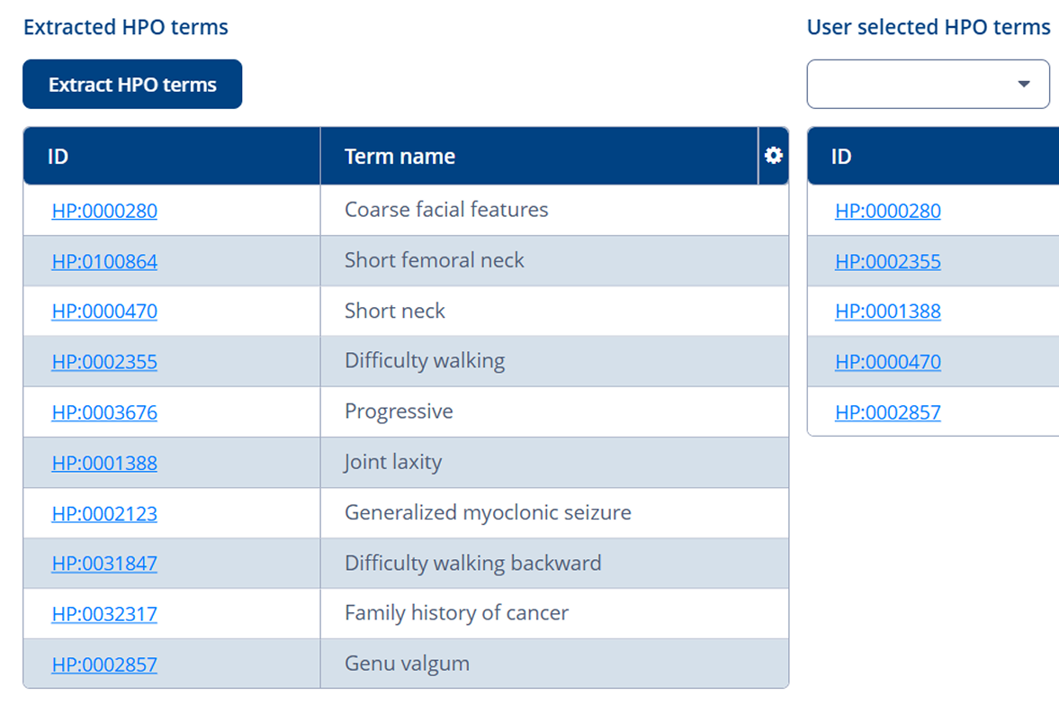Open table settings gear icon
This screenshot has height=705, width=1059.
point(773,156)
